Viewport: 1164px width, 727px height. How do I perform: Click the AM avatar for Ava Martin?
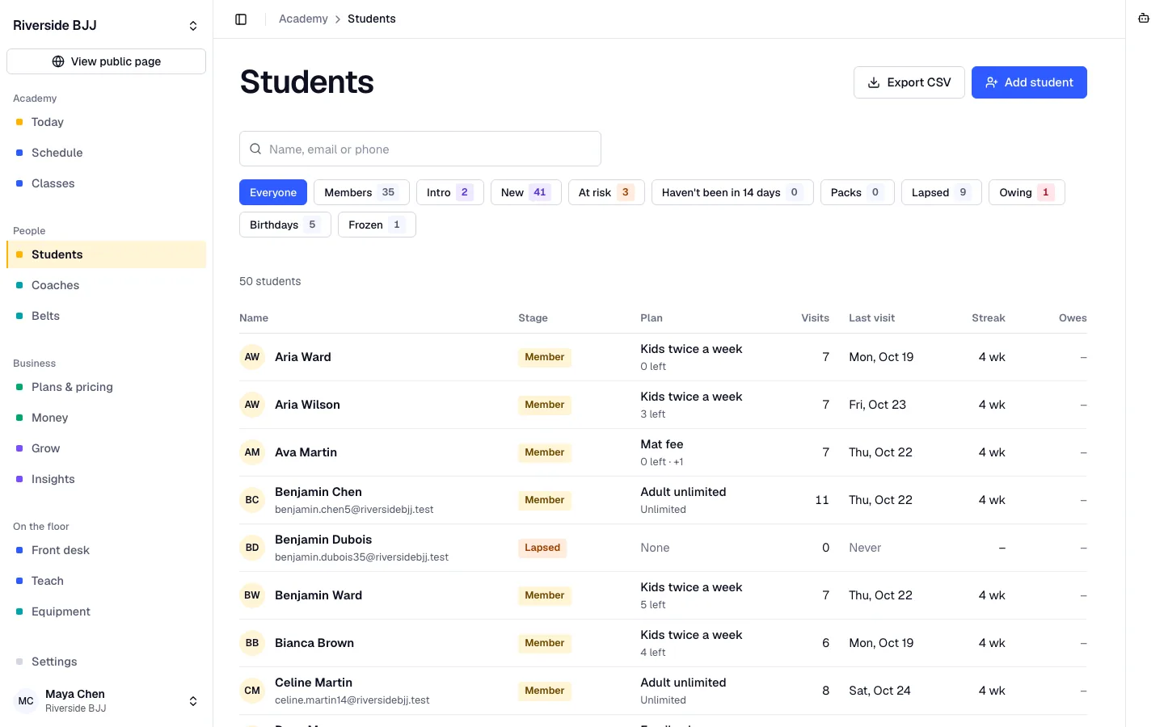[x=252, y=452]
